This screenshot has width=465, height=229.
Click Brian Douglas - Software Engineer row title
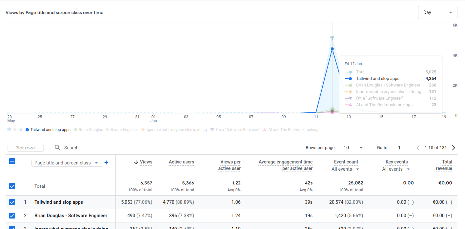71,216
